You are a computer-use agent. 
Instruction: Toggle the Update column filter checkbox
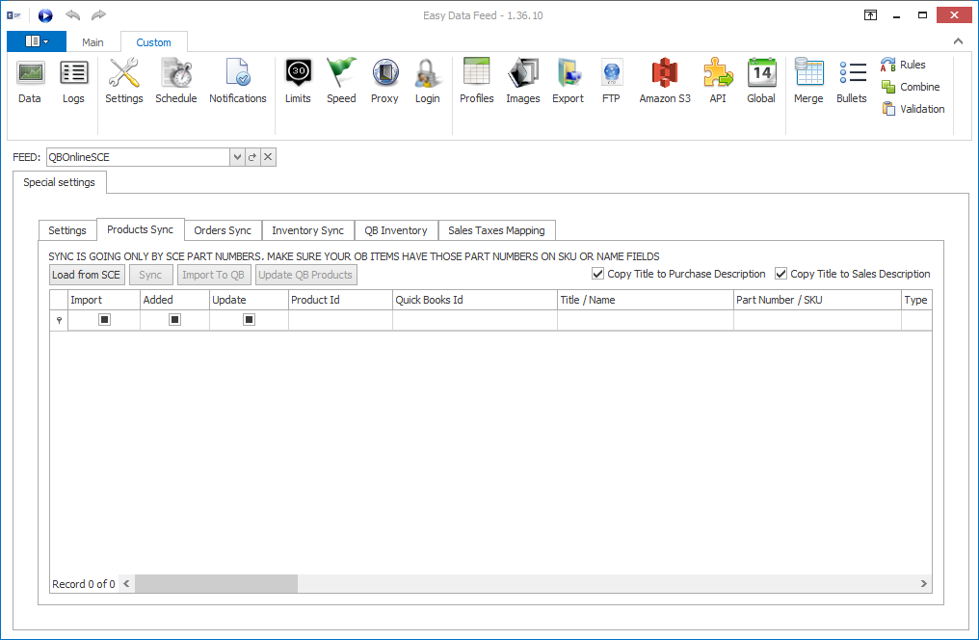(x=249, y=320)
